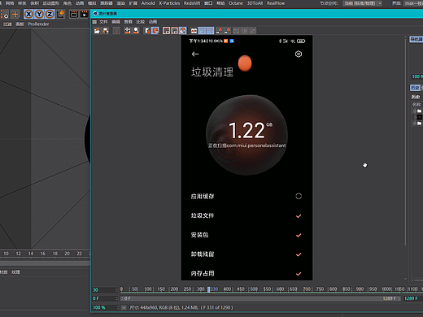Switch to the history tab in the side panel
The height and width of the screenshot is (317, 423).
pyautogui.click(x=415, y=88)
